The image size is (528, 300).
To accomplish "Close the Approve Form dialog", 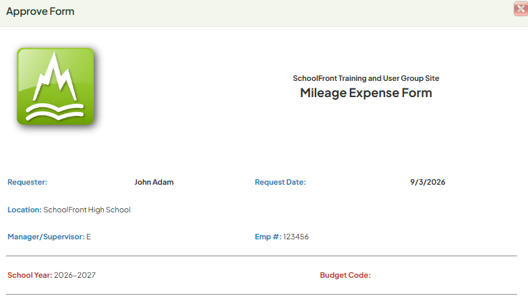I will click(521, 9).
